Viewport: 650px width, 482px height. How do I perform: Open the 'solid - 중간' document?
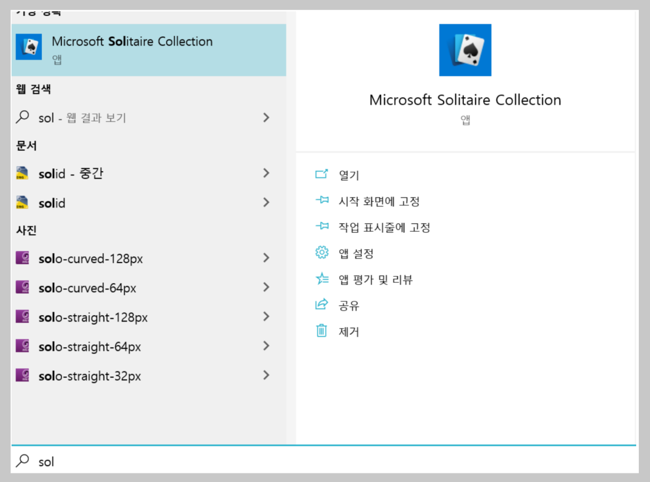tap(149, 173)
